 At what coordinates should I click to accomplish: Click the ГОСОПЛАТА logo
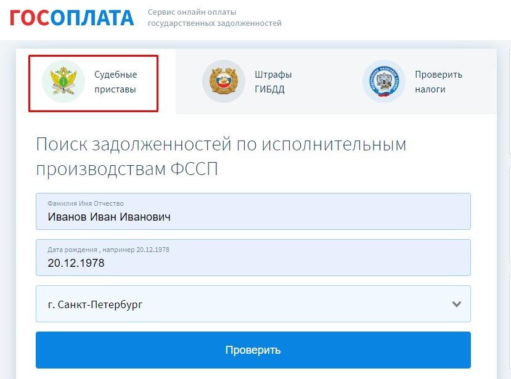[x=72, y=18]
